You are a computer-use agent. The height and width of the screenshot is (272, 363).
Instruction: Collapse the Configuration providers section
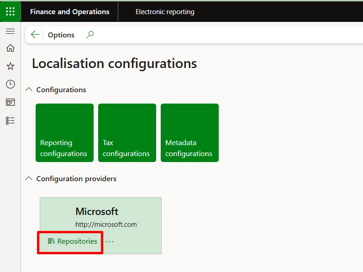point(29,178)
